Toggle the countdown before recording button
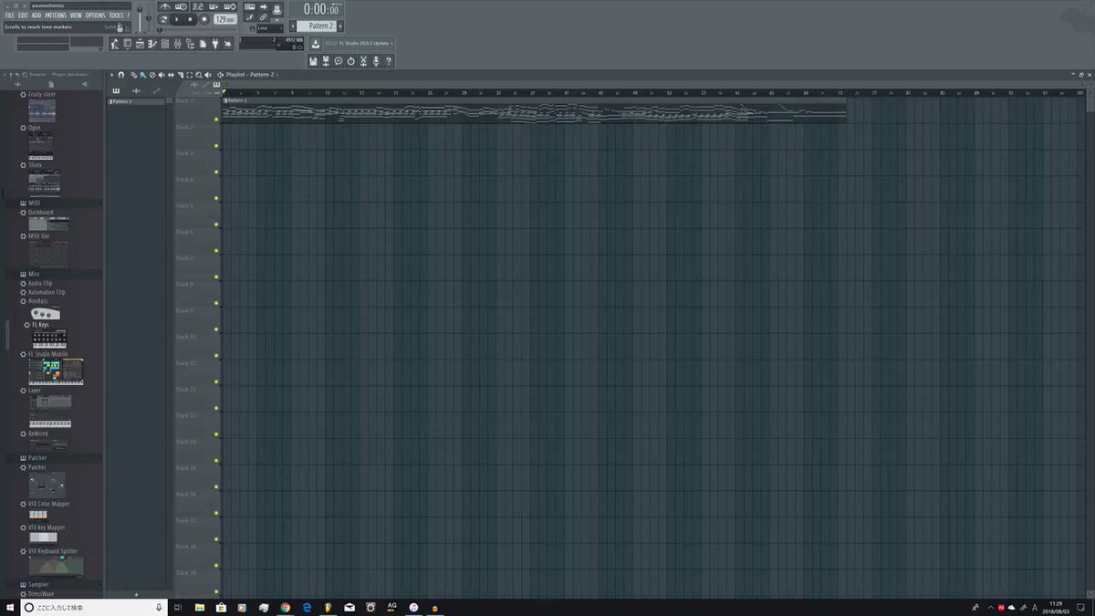 point(198,6)
